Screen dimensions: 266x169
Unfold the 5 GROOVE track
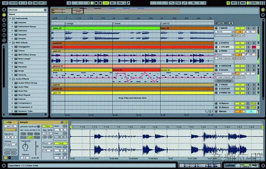pyautogui.click(x=216, y=66)
